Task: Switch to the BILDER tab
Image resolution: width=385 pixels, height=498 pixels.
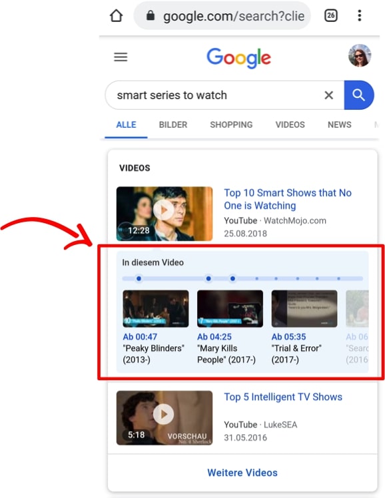Action: coord(173,124)
